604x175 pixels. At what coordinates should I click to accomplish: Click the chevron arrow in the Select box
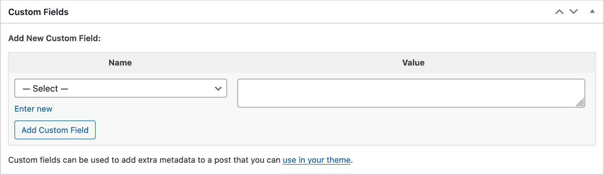click(218, 89)
